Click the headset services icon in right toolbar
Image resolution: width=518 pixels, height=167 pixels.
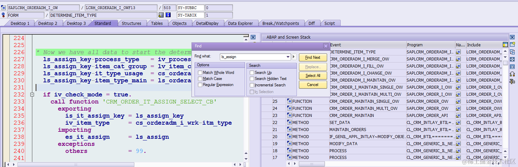[x=512, y=74]
